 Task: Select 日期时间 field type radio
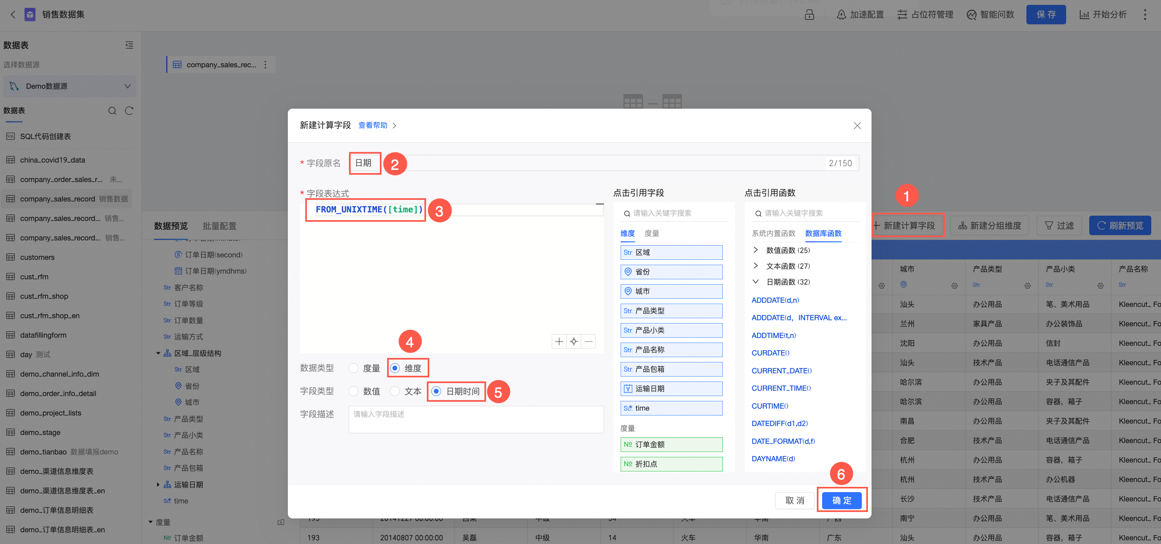pyautogui.click(x=436, y=391)
